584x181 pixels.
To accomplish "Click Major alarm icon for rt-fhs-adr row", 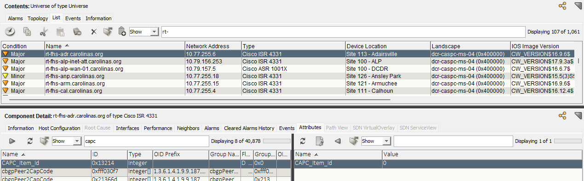I will click(6, 54).
